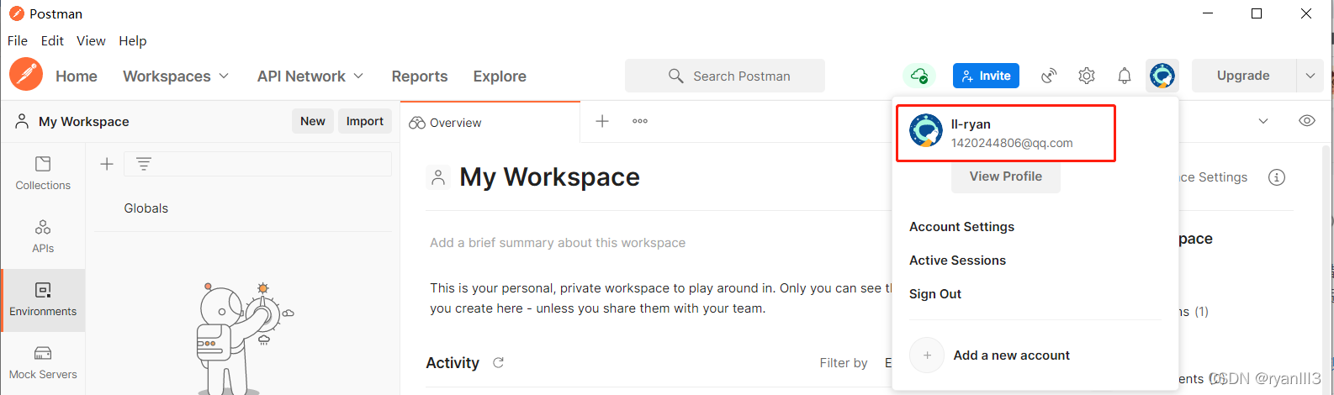This screenshot has width=1334, height=395.
Task: Click the New button
Action: pos(313,121)
